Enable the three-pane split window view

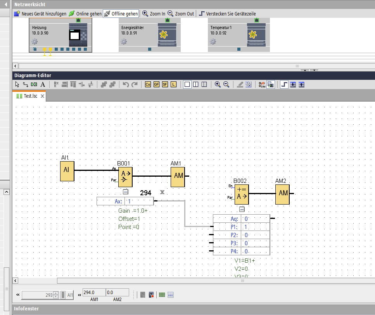pyautogui.click(x=204, y=84)
